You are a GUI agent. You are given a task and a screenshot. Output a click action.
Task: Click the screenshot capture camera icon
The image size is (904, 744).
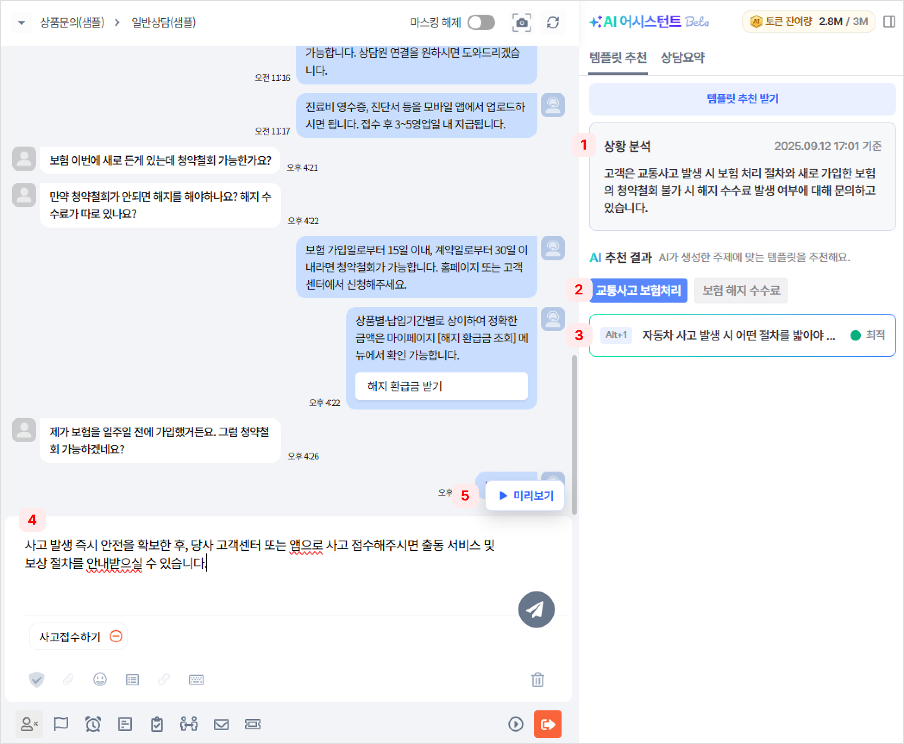521,22
